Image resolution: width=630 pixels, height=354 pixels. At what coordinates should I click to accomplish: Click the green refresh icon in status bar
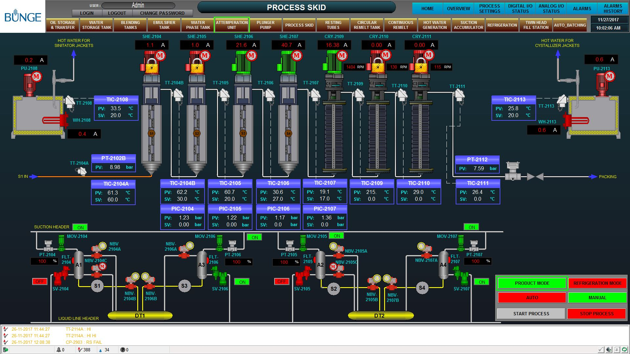624,350
